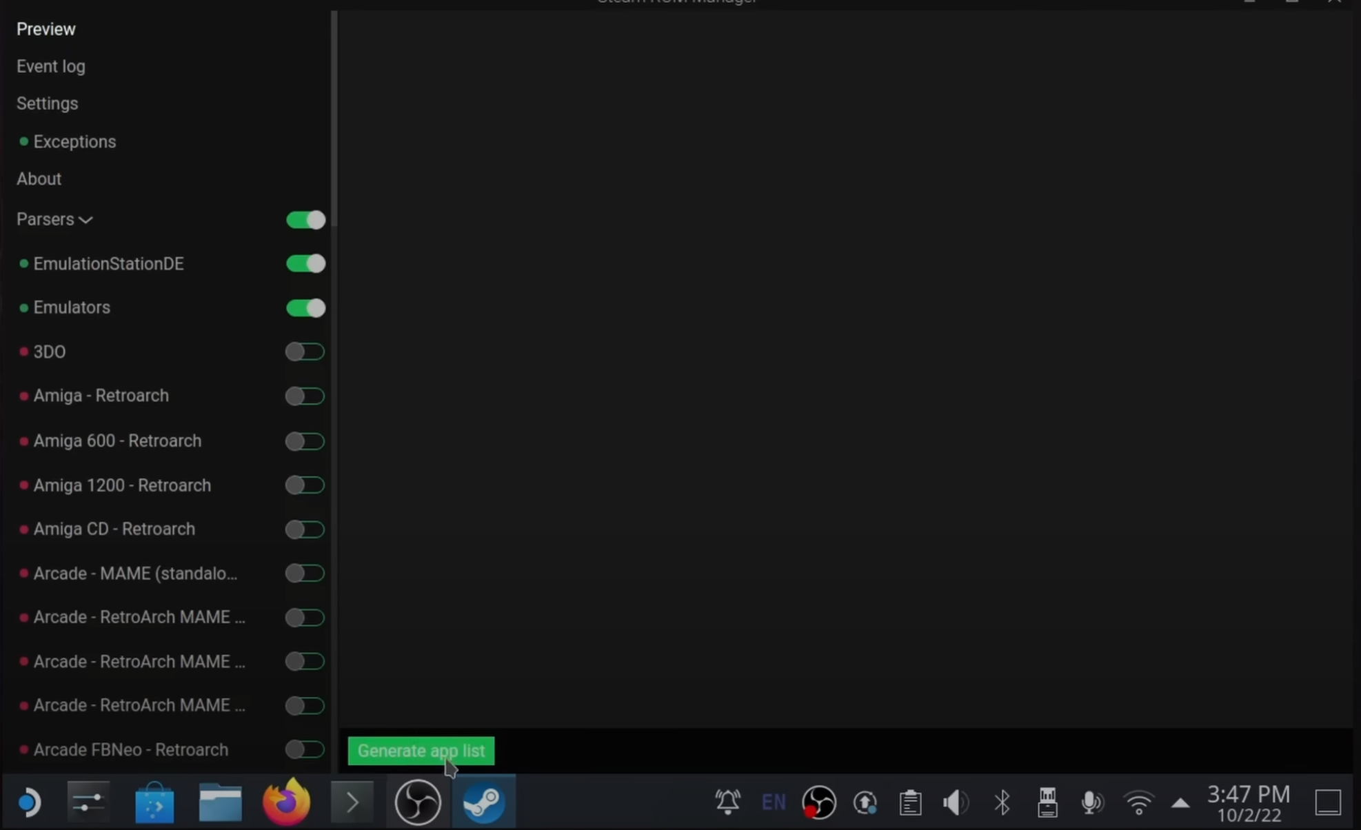Select the EmulationStationDE parser entry
The height and width of the screenshot is (830, 1361).
108,263
